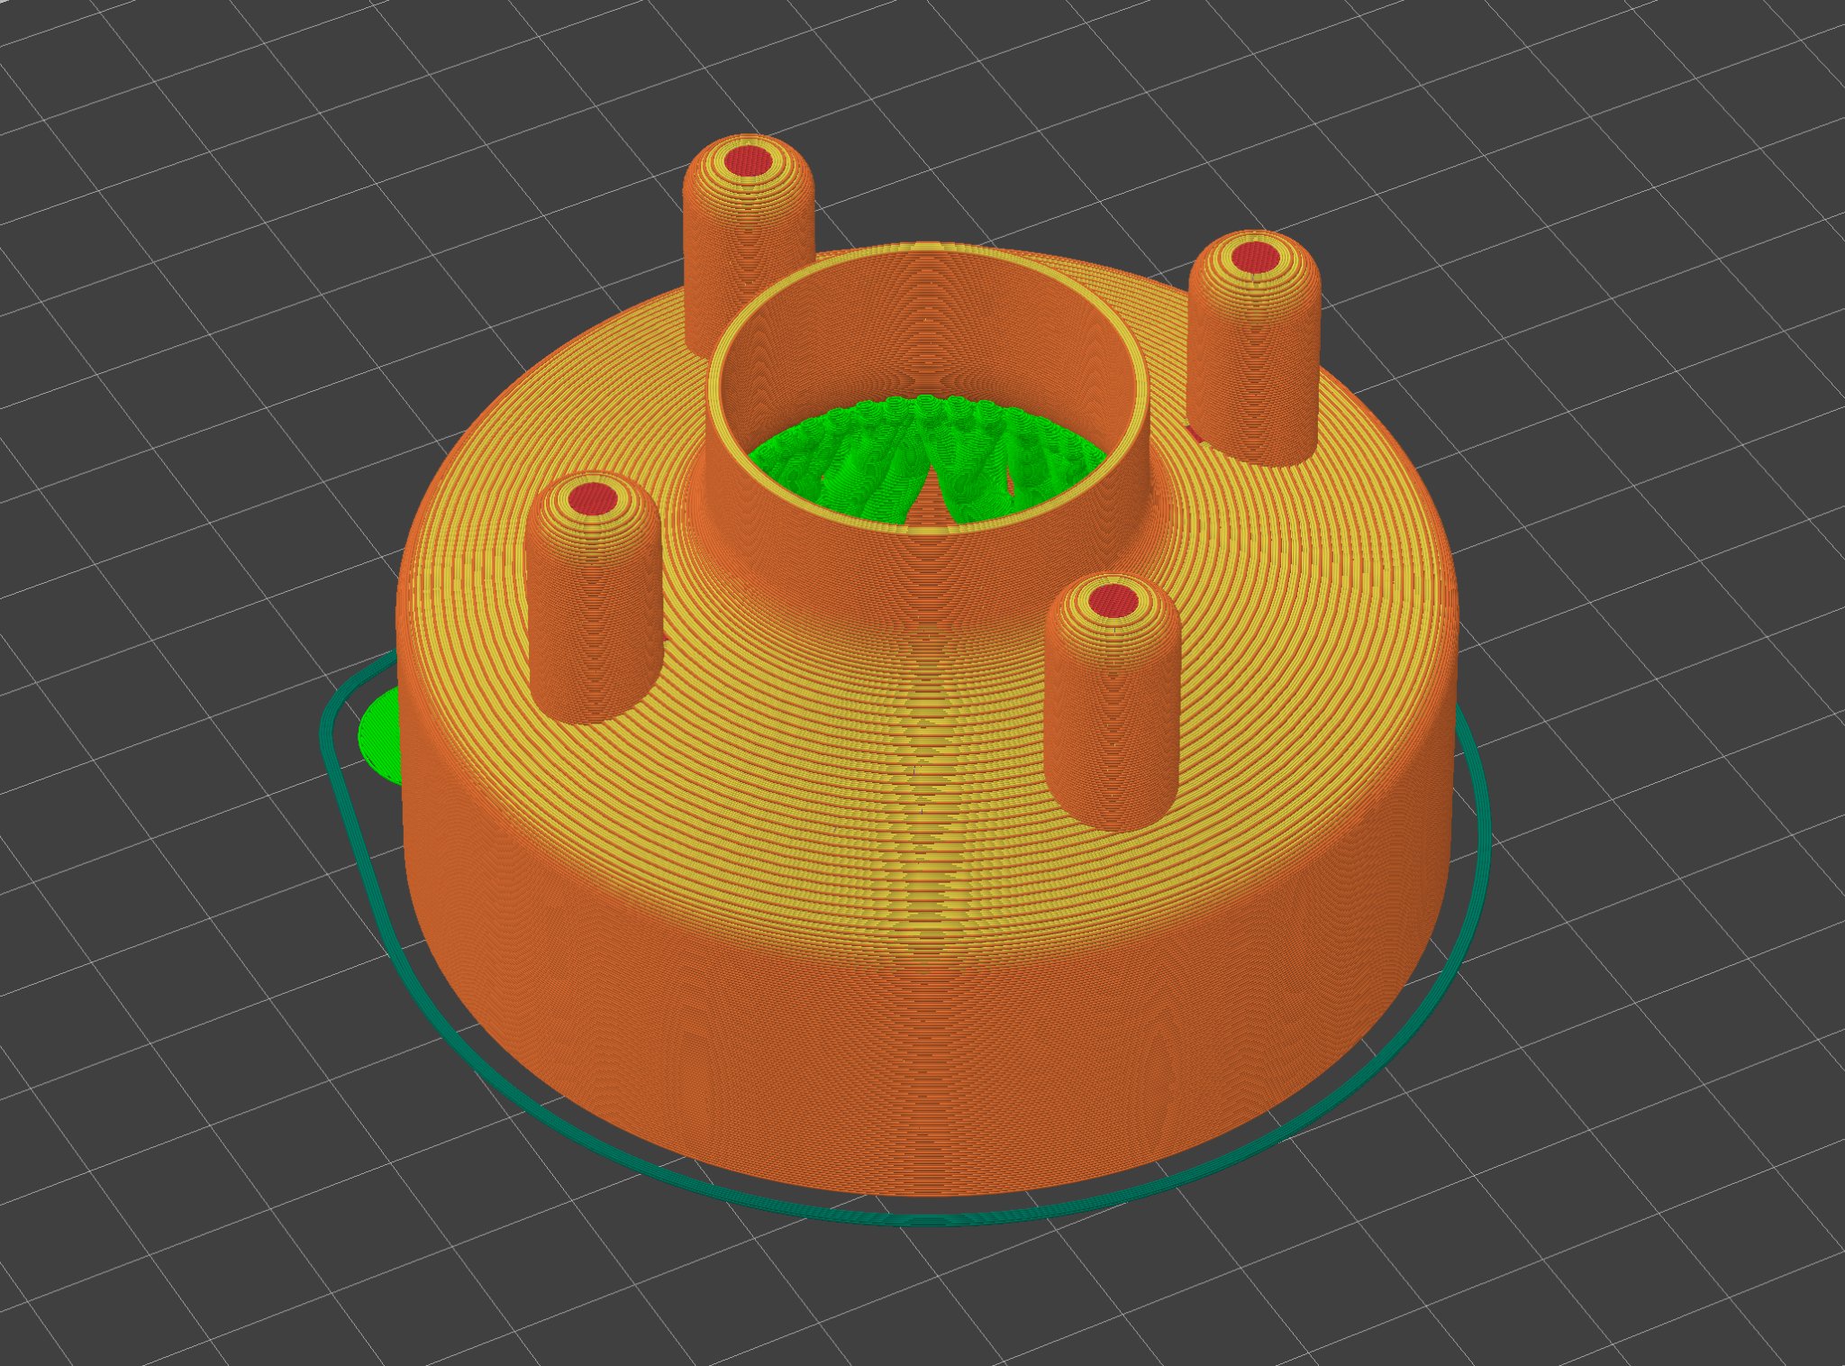Click the red cap of the front-right post
Image resolution: width=1845 pixels, height=1366 pixels.
(x=1113, y=599)
